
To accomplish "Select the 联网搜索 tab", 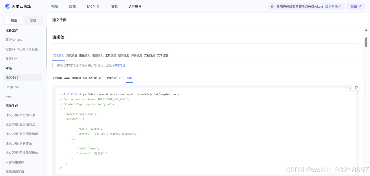I will (x=124, y=56).
